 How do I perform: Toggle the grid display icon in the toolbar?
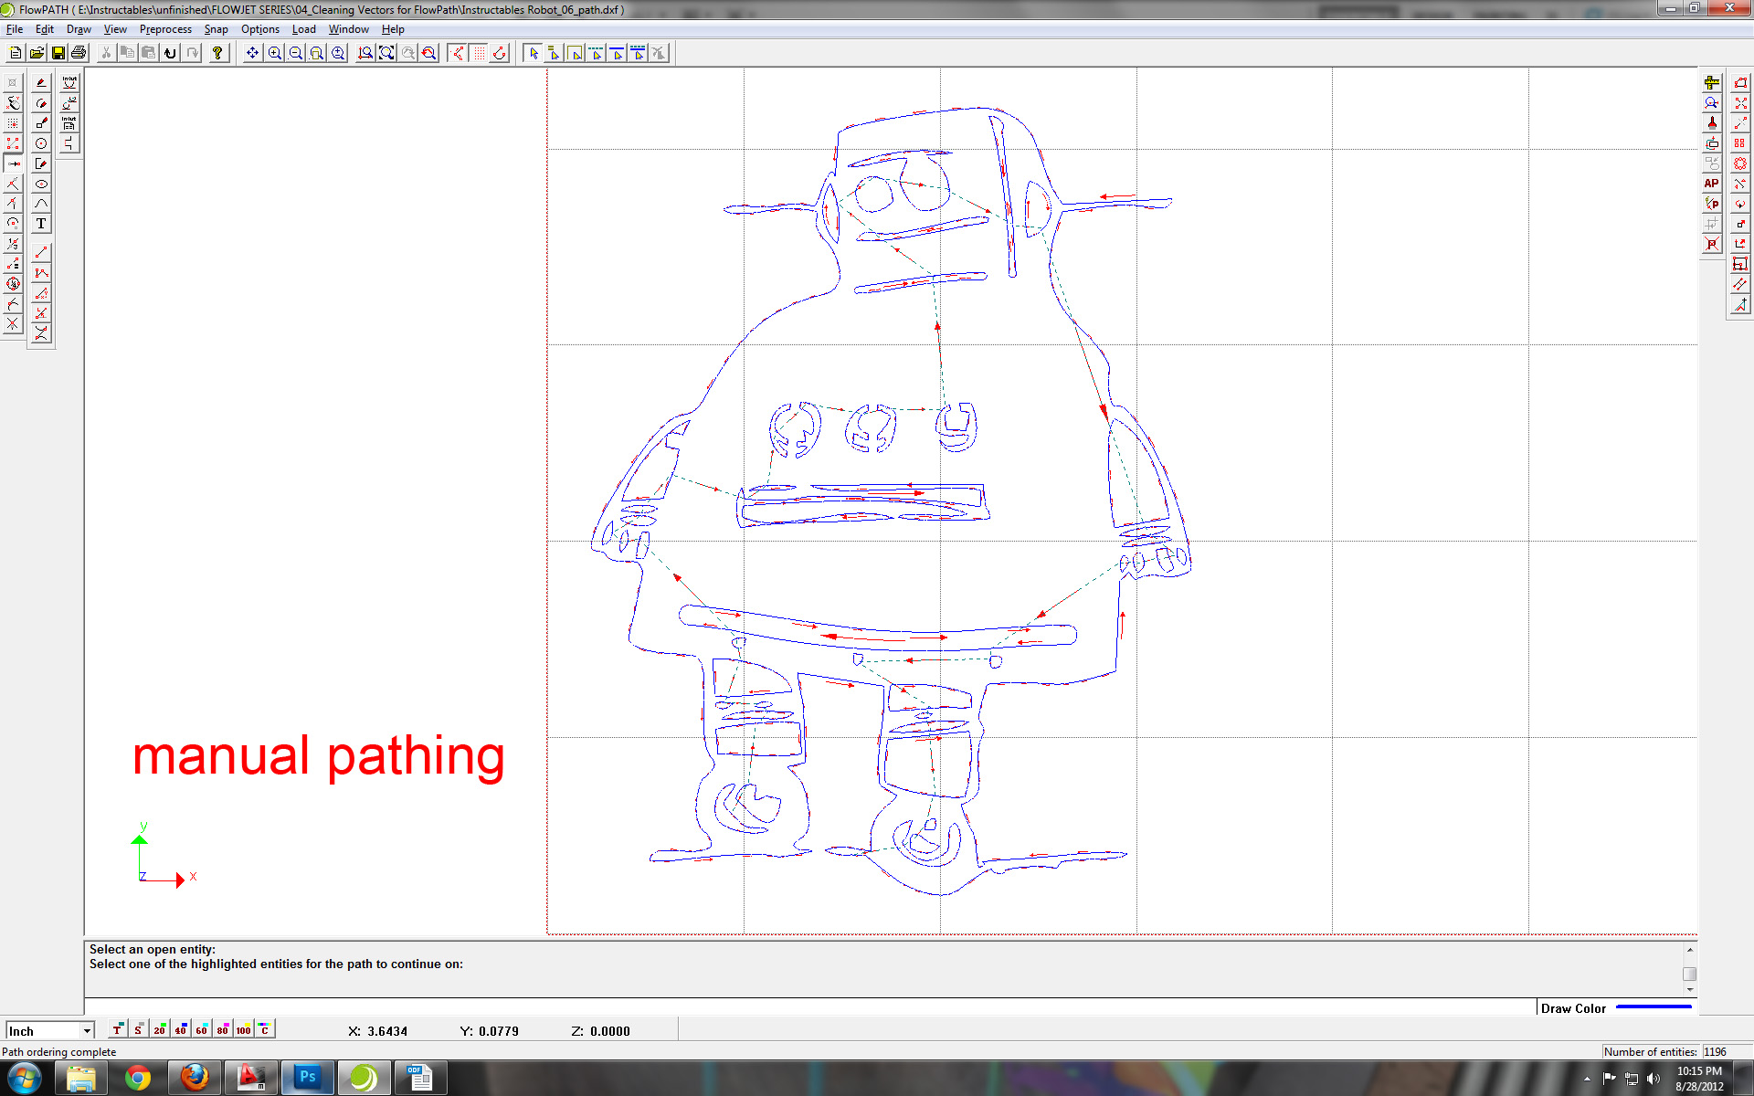(479, 52)
